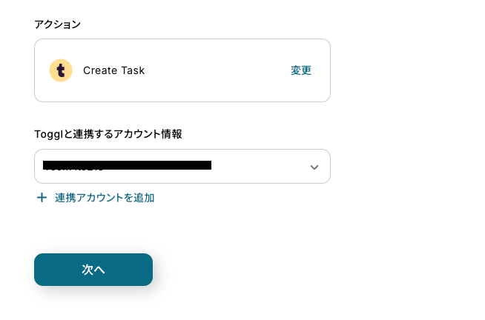Select the Create Task action text
The image size is (485, 320).
coord(113,70)
